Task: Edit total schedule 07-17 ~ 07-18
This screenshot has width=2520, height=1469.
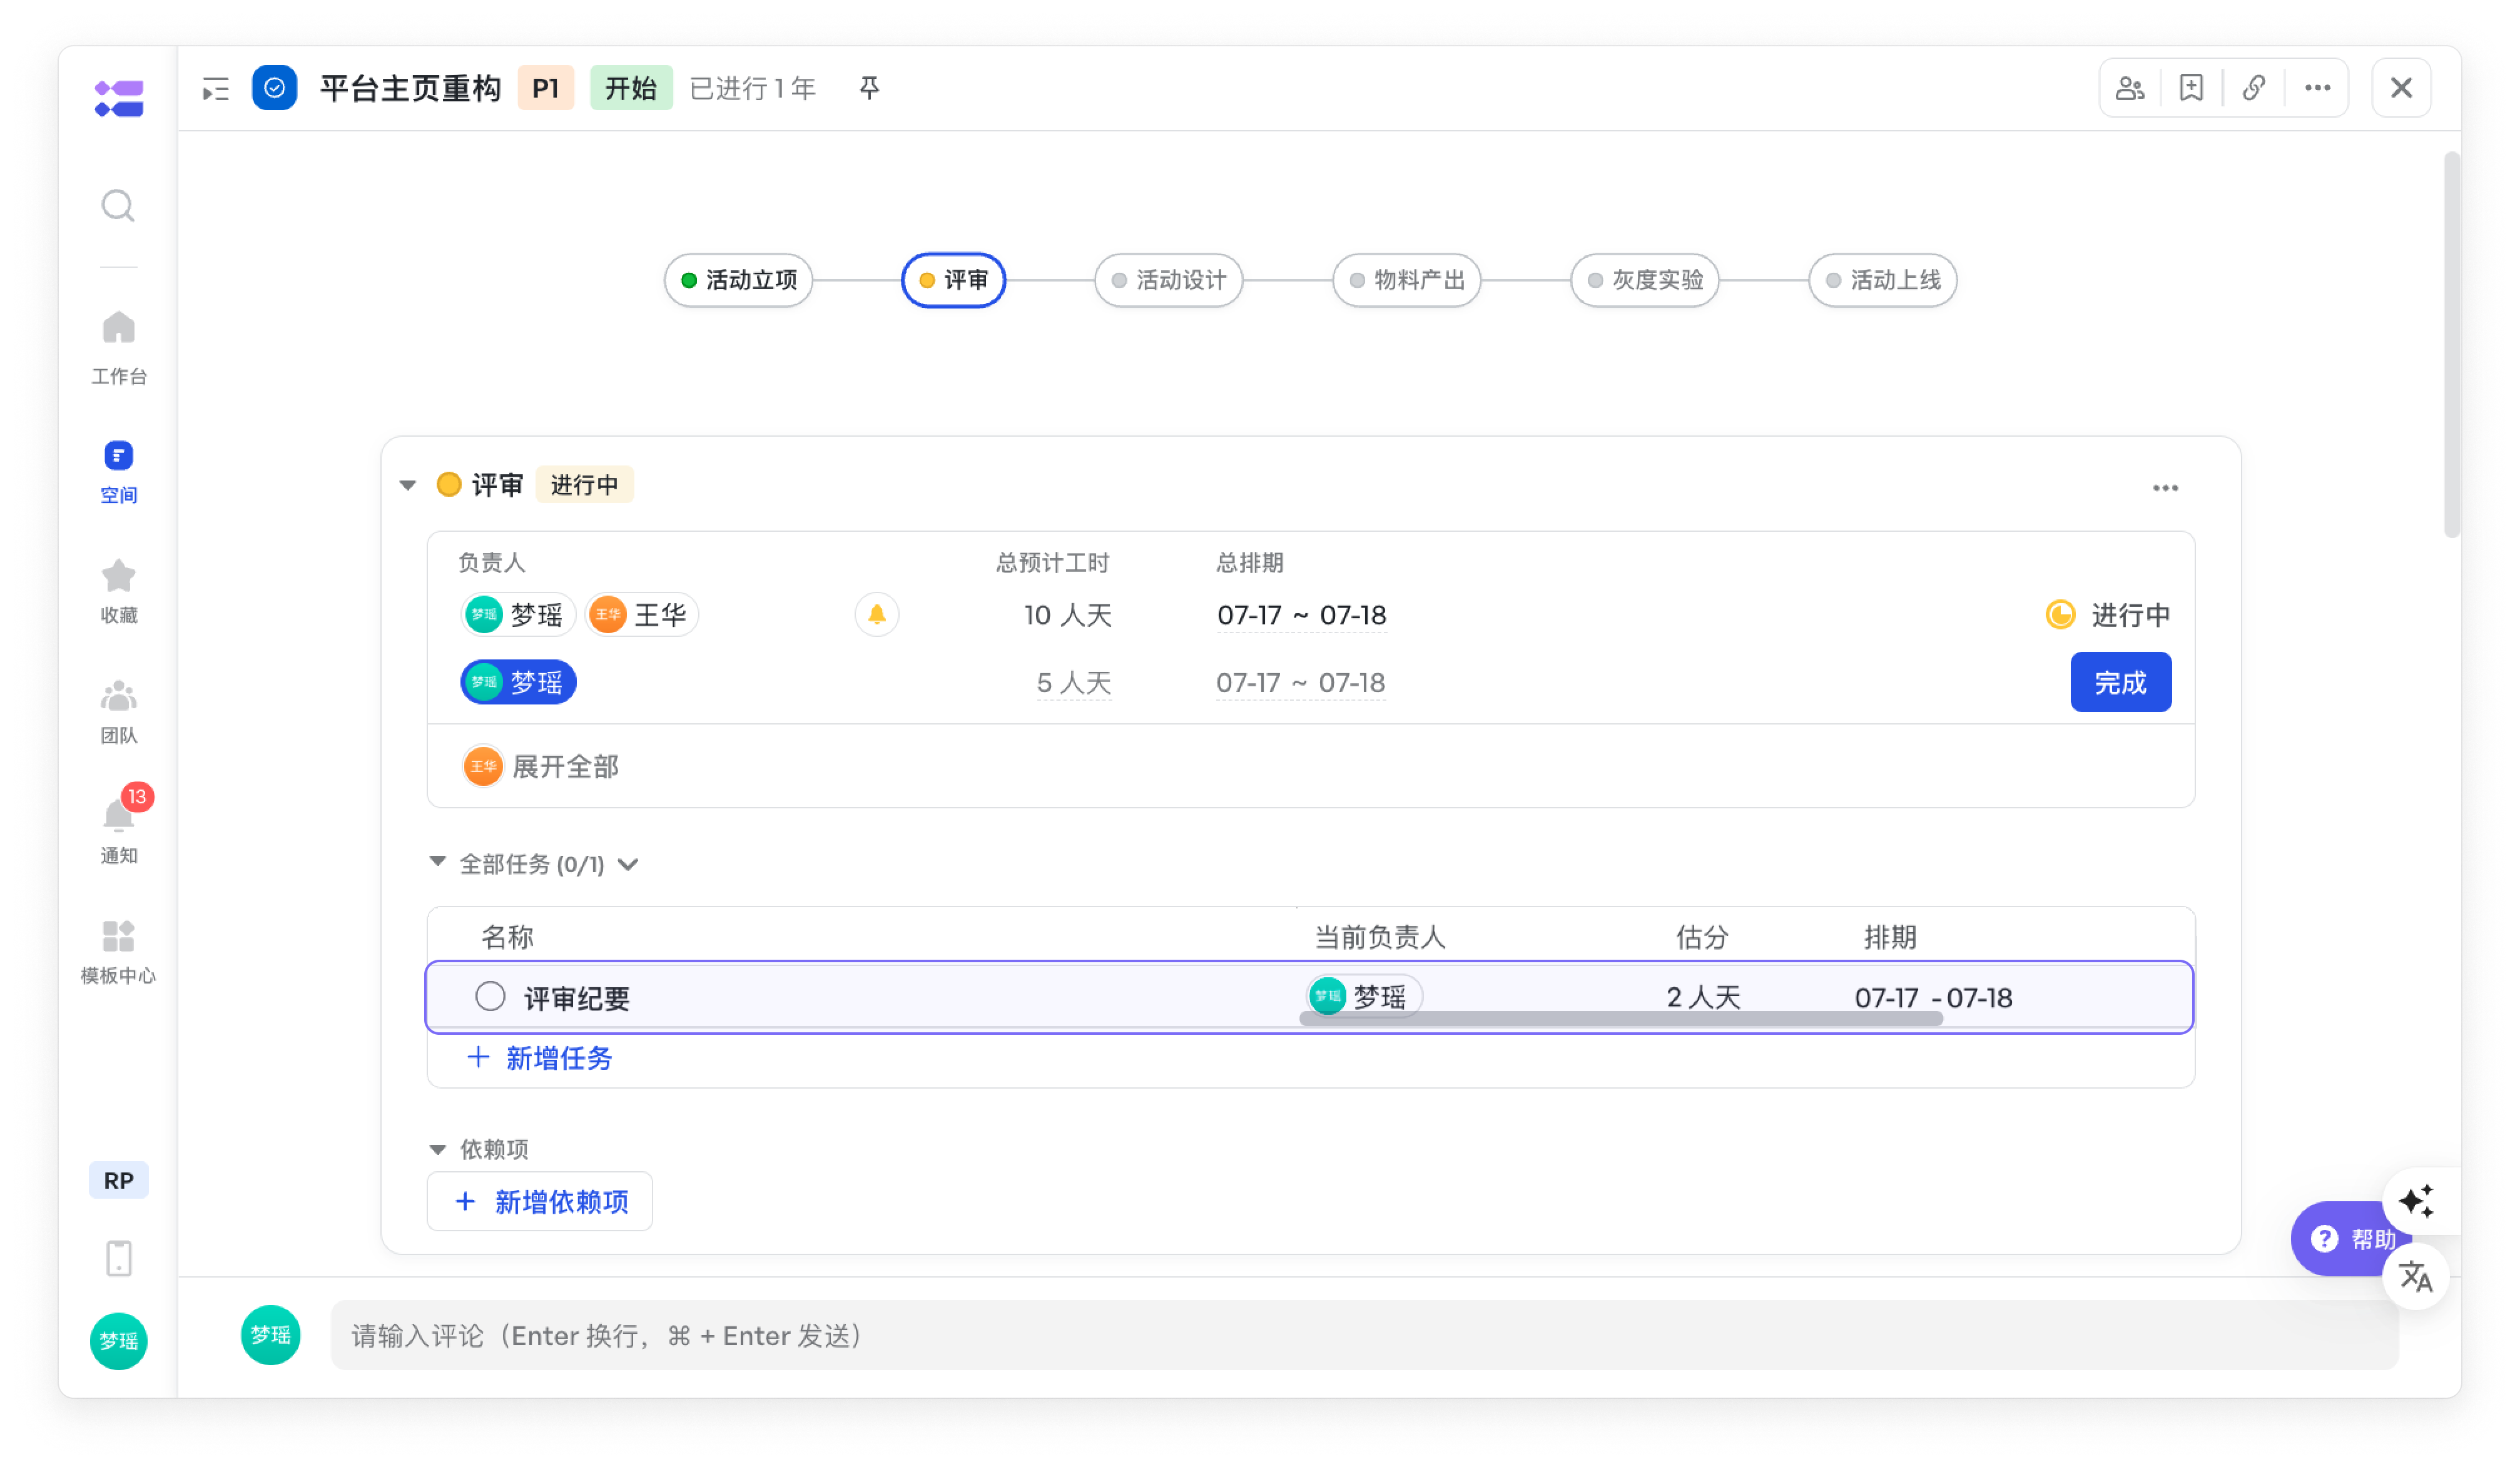Action: [x=1301, y=615]
